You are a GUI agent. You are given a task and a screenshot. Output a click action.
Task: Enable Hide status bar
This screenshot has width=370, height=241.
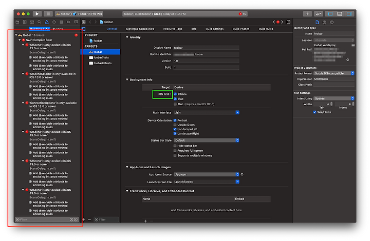175,146
